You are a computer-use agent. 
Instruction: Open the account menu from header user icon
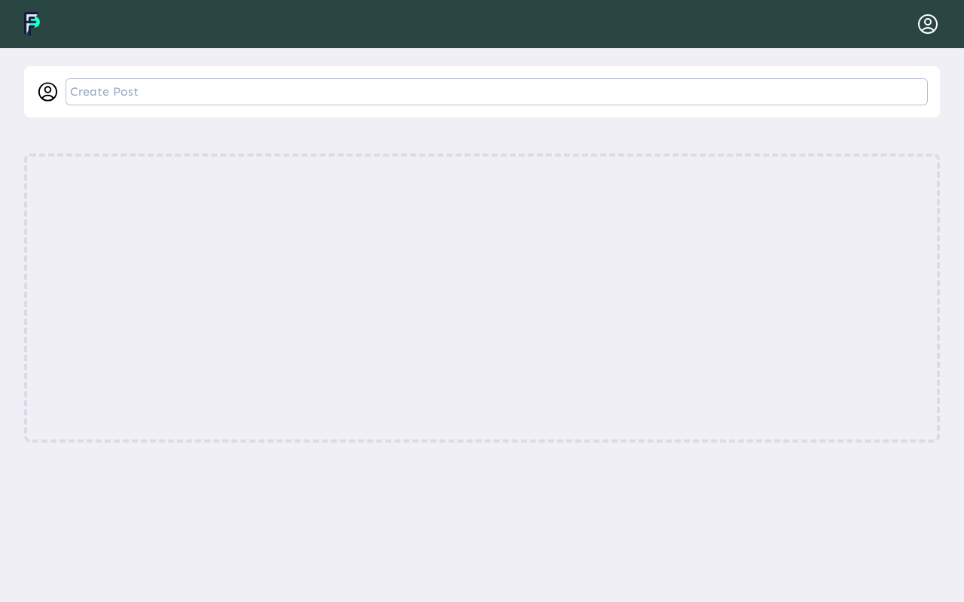(928, 24)
